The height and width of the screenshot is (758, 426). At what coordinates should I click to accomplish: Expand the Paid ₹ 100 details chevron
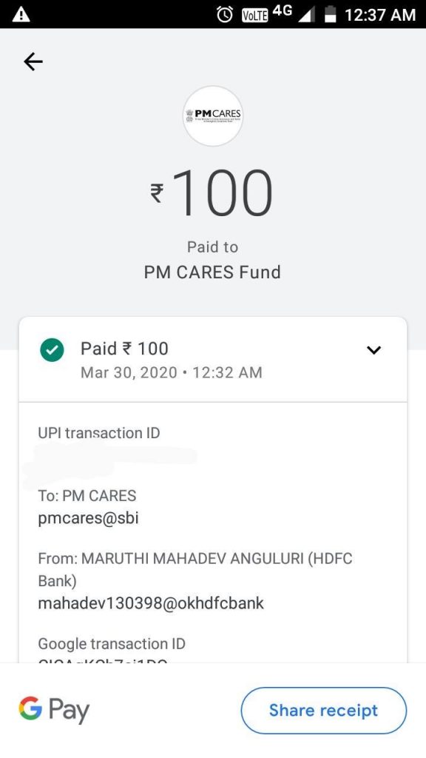pos(373,350)
